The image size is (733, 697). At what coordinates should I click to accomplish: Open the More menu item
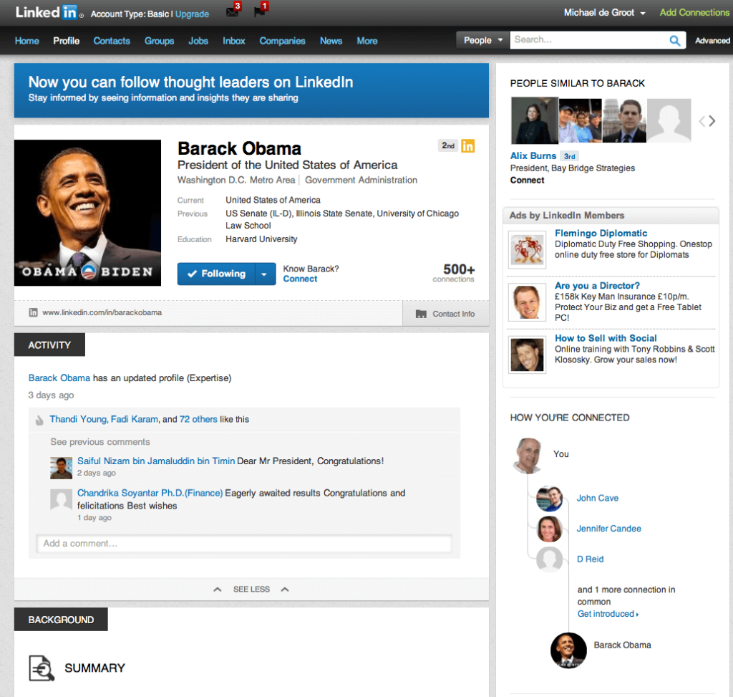(x=367, y=41)
